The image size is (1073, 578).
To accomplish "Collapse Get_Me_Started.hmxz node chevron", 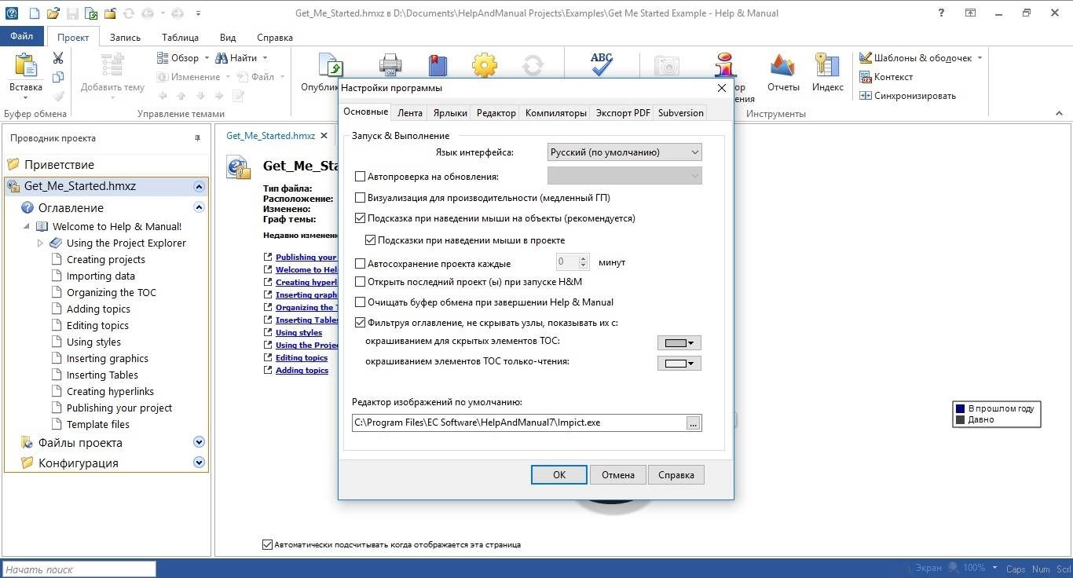I will pyautogui.click(x=199, y=187).
